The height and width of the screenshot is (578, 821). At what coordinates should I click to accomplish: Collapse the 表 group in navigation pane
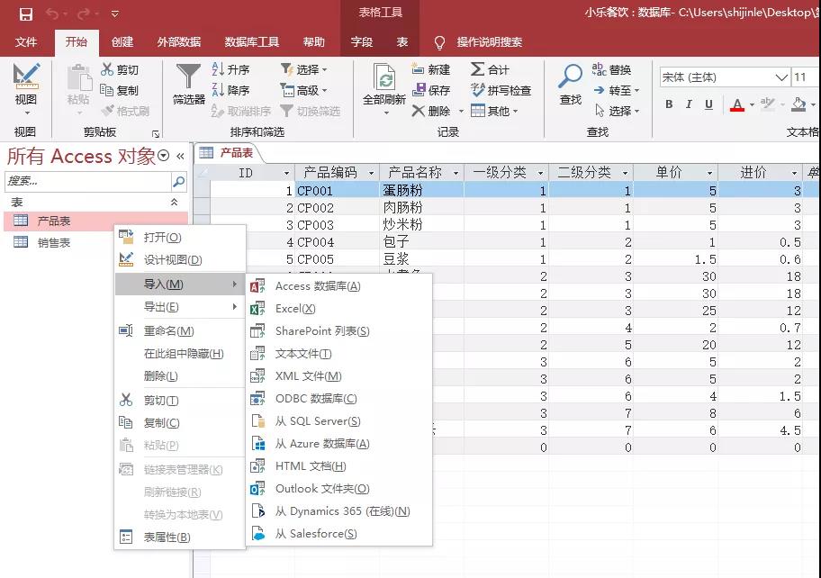[175, 202]
